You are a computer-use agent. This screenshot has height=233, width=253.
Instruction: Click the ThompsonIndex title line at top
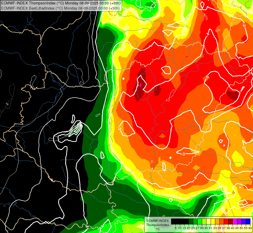click(x=61, y=3)
